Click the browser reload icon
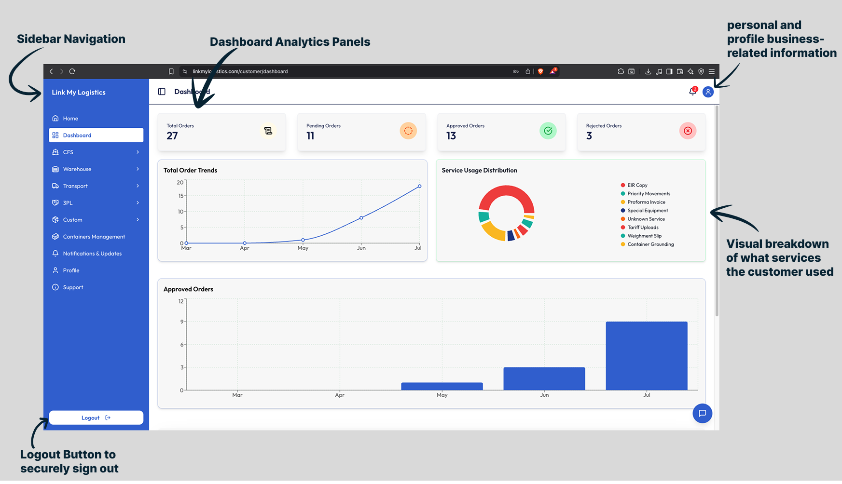The width and height of the screenshot is (842, 484). (72, 71)
